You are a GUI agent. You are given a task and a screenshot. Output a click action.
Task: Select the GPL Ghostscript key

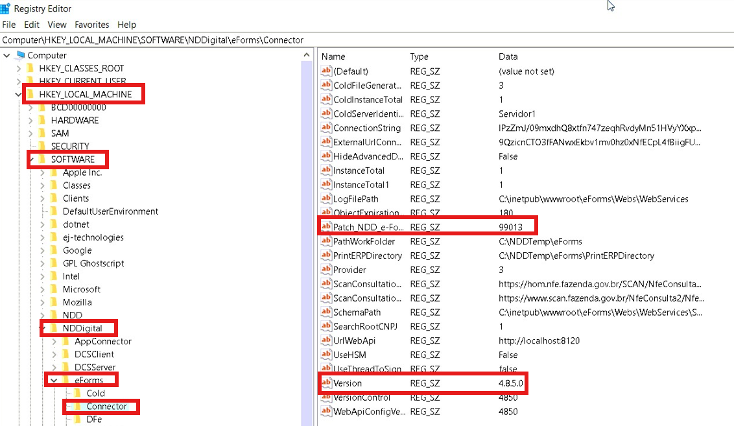point(93,263)
